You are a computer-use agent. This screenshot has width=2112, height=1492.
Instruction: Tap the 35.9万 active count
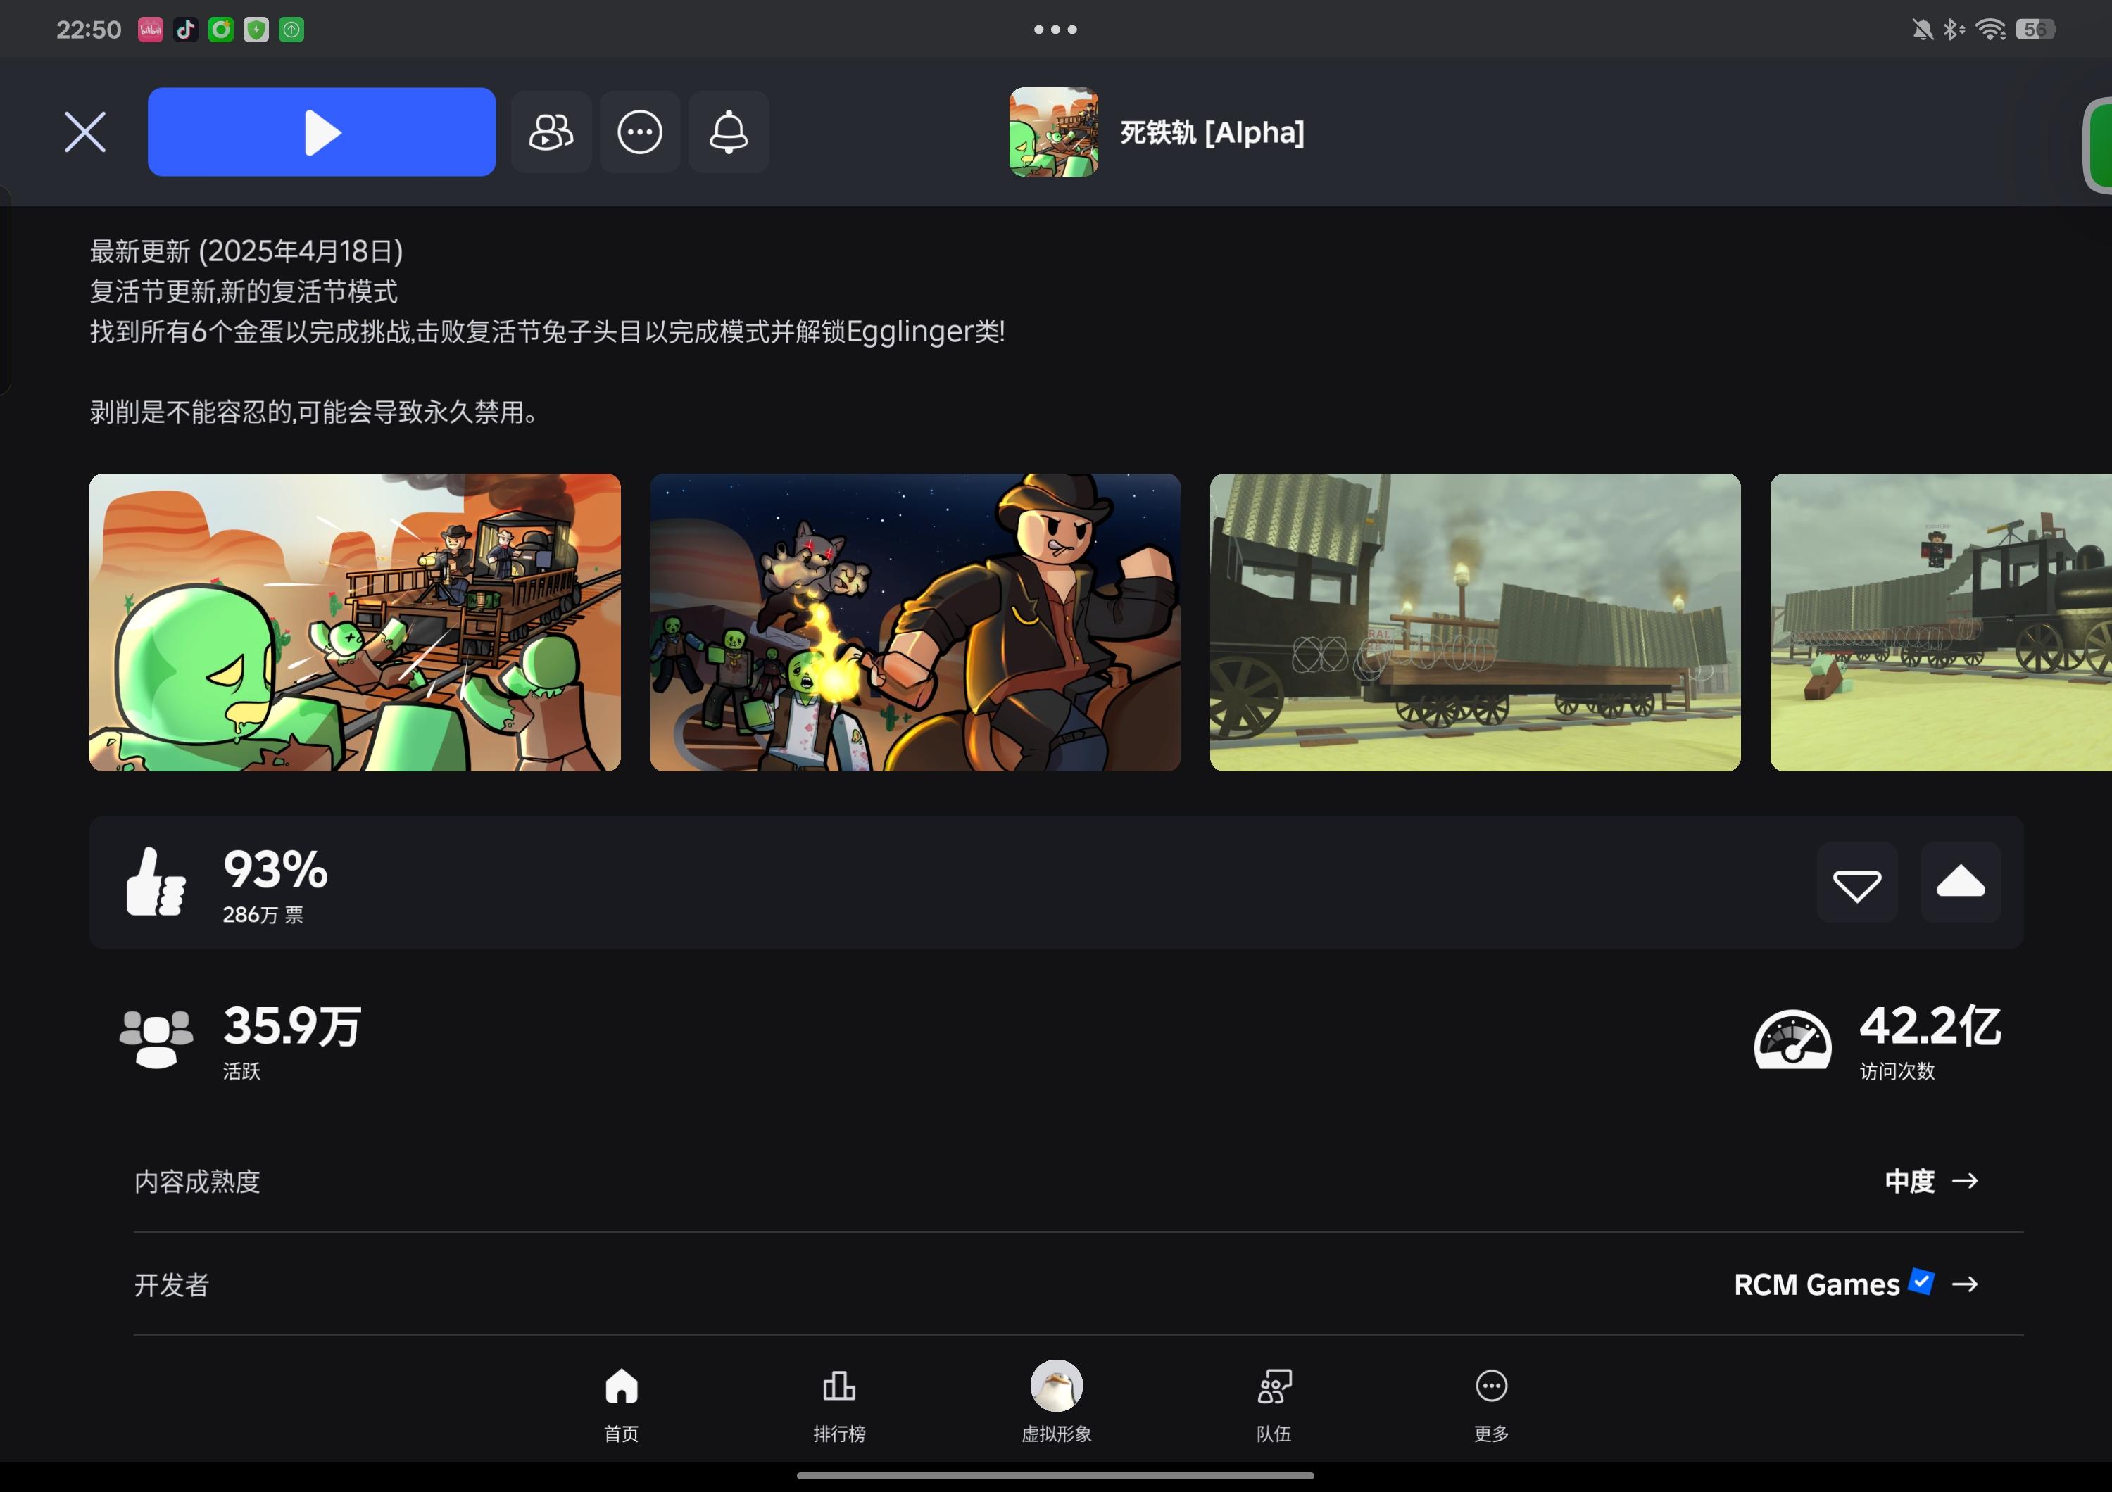tap(293, 1026)
